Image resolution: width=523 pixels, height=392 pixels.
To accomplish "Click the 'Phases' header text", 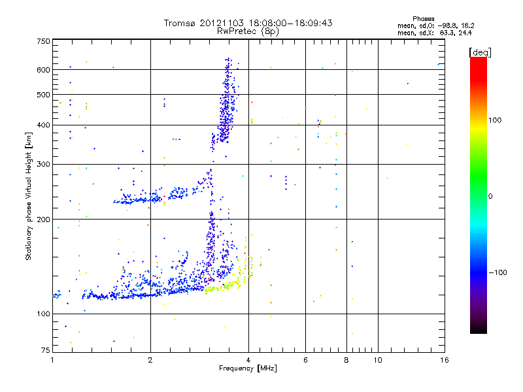I will click(x=423, y=19).
